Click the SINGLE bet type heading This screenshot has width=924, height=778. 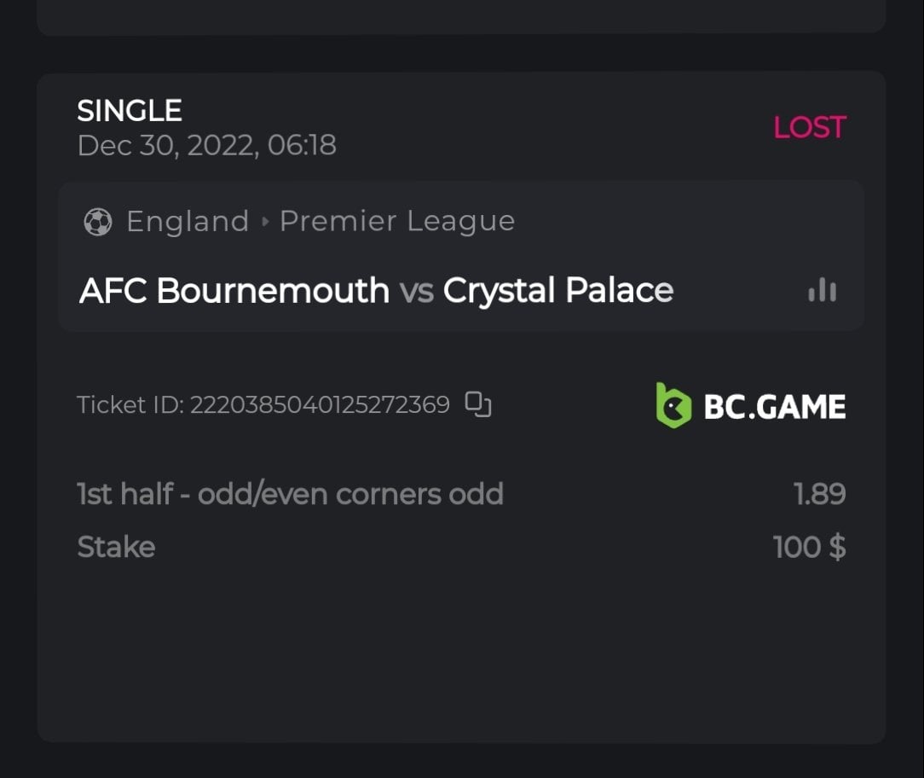(130, 111)
